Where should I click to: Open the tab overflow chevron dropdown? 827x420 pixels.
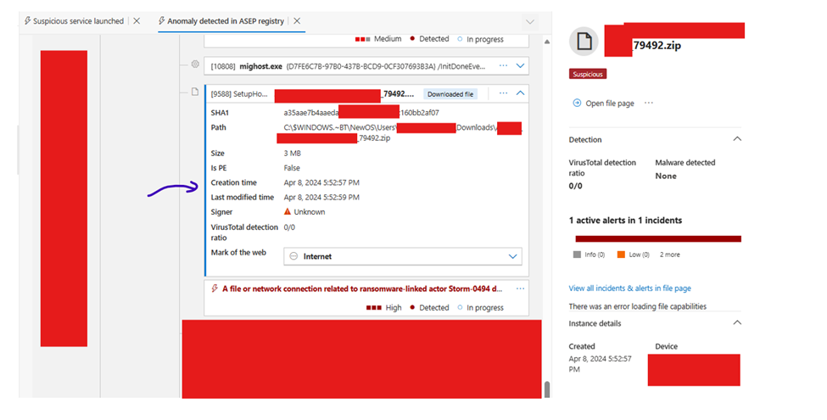point(530,21)
